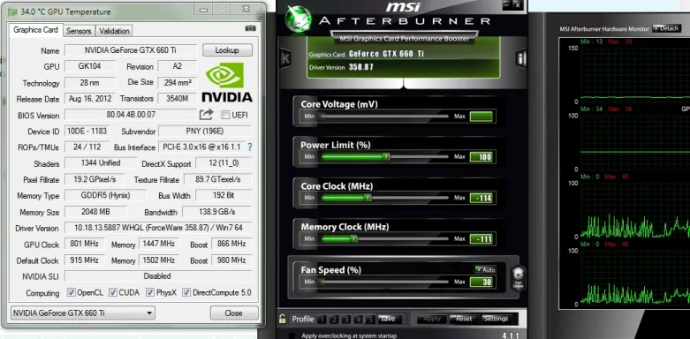Click the BIOS share arrow icon in GPU-Z

(x=207, y=115)
